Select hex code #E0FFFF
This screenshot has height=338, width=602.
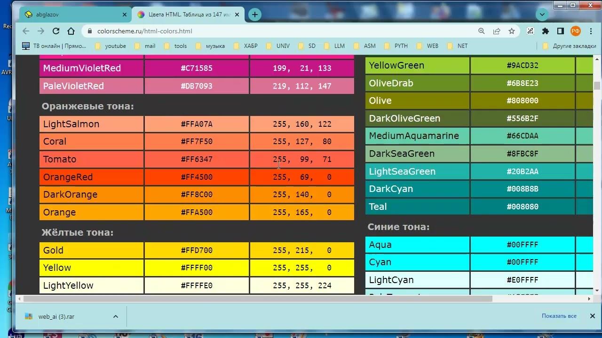[x=523, y=280]
